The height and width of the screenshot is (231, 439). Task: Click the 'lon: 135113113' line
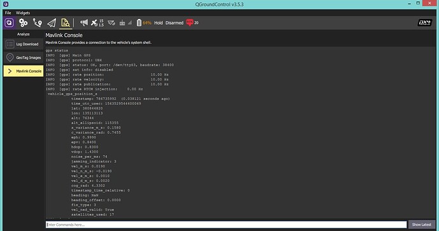[x=87, y=113]
